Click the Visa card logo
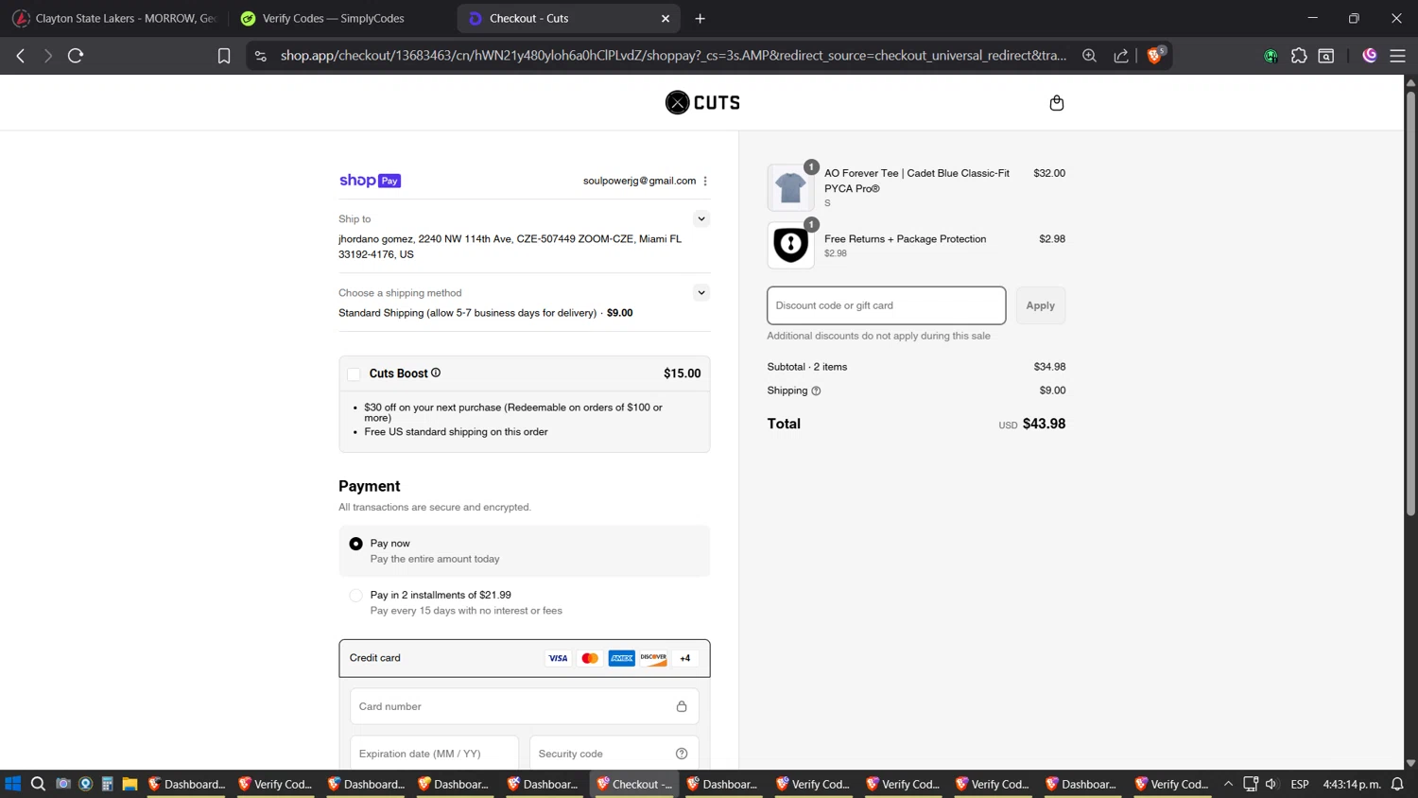Viewport: 1418px width, 798px height. [558, 658]
